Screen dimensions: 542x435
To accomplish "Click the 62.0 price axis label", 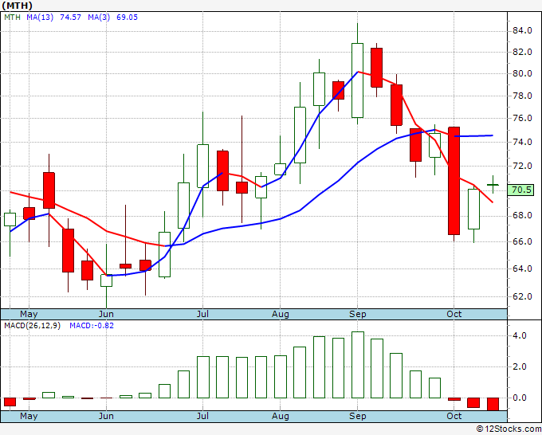I will coord(522,296).
